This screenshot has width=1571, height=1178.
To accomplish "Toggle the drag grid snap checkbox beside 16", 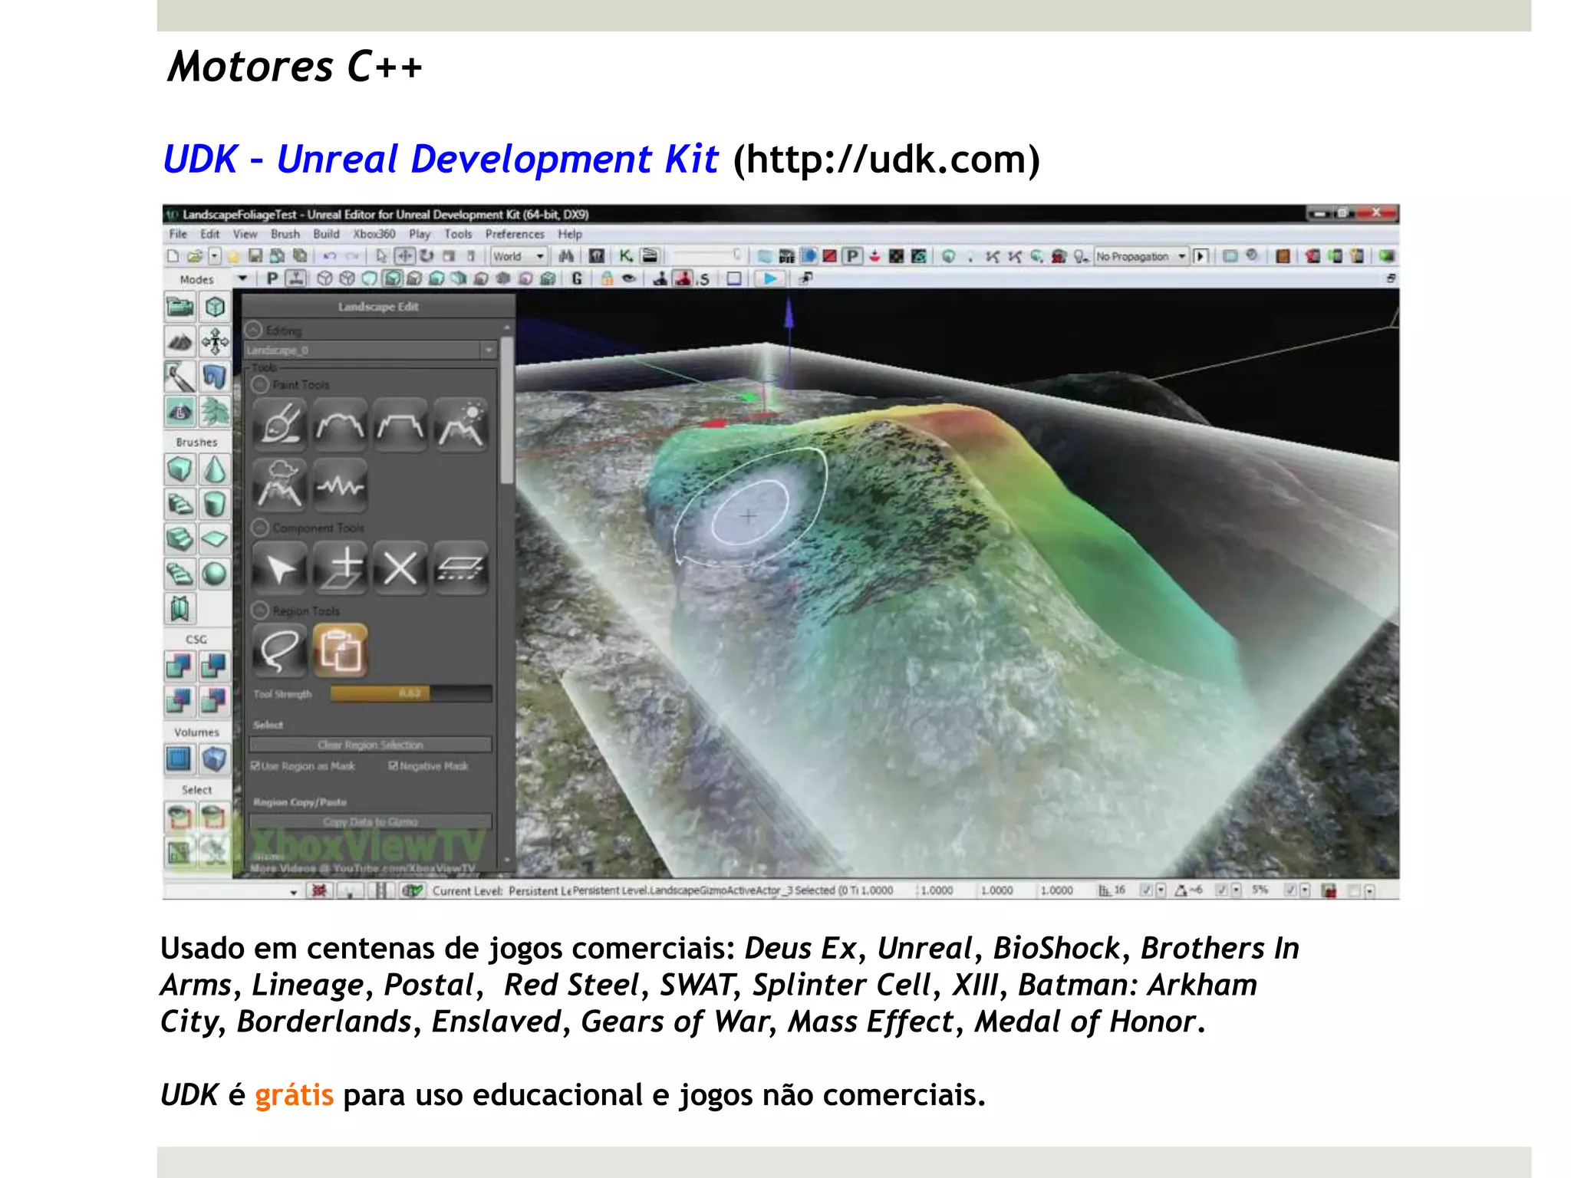I will pos(1145,890).
